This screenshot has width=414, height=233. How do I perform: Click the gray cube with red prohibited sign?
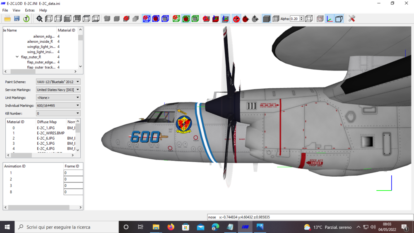(126, 19)
